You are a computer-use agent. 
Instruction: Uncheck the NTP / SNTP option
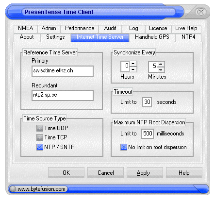point(40,147)
